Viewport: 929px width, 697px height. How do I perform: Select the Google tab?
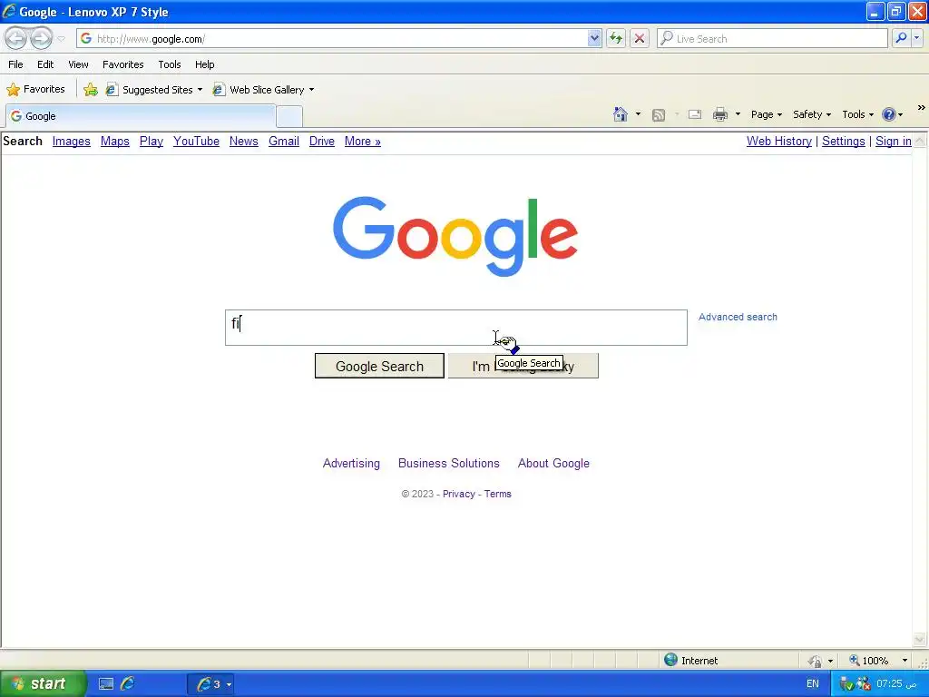pos(141,116)
